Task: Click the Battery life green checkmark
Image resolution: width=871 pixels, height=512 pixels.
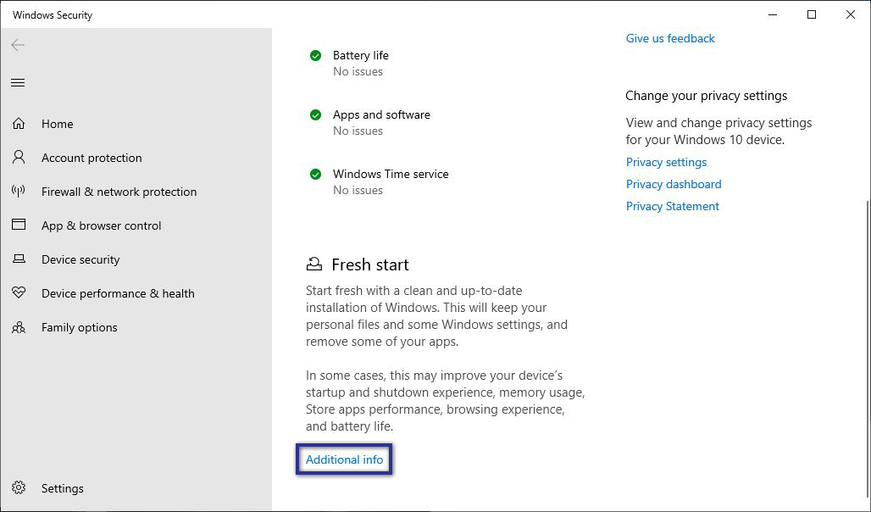Action: 315,54
